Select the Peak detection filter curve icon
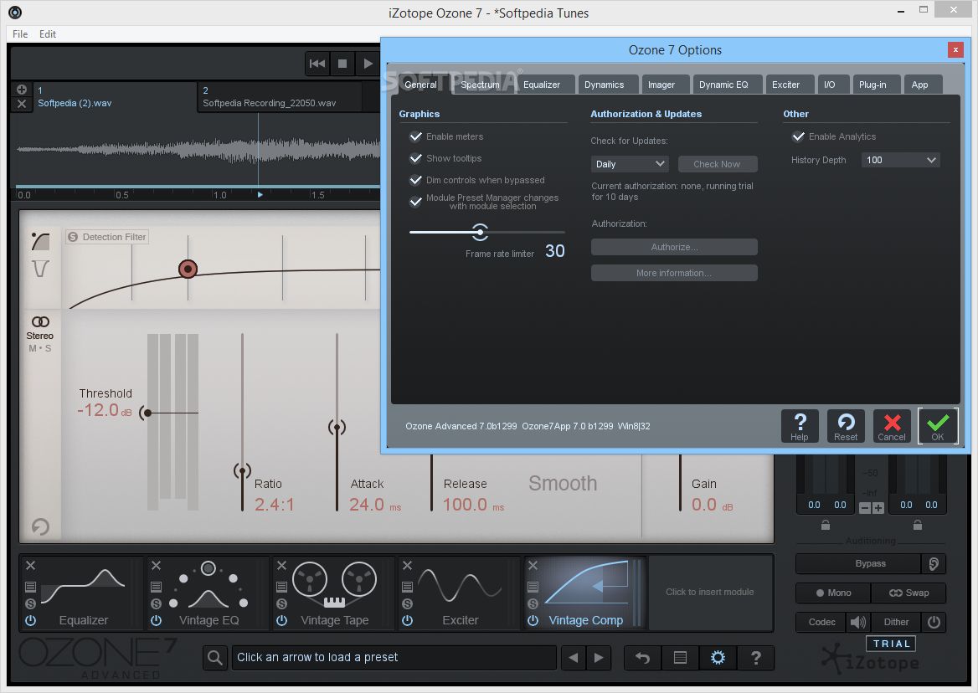 pos(40,242)
